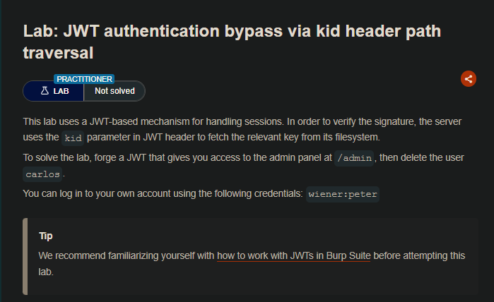Viewport: 494px width, 302px height.
Task: Select the LAB badge label
Action: 61,91
